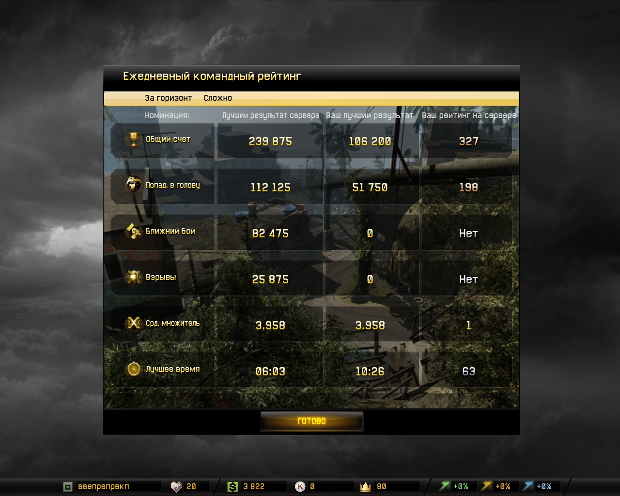The image size is (620, 496).
Task: Click the headshot icon for Попад. в голову
Action: 133,185
